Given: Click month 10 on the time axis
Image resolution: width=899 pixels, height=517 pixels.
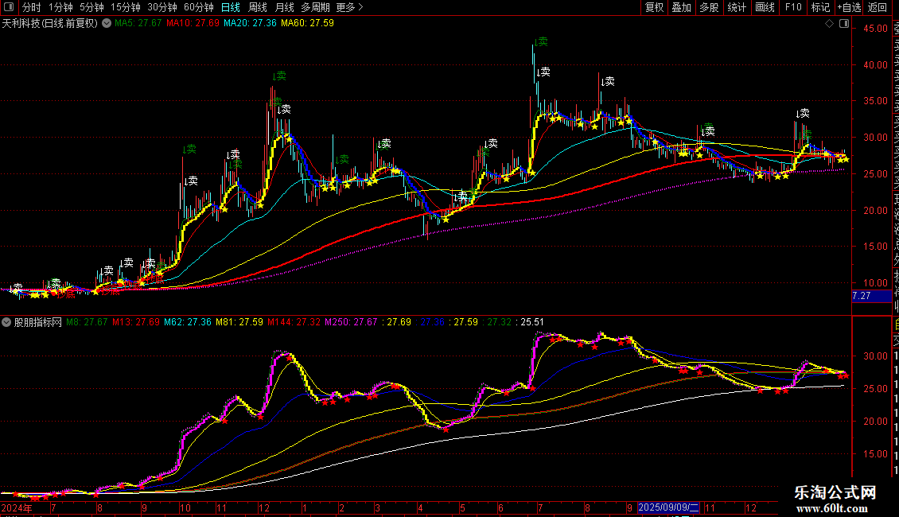Looking at the screenshot, I should click(185, 507).
